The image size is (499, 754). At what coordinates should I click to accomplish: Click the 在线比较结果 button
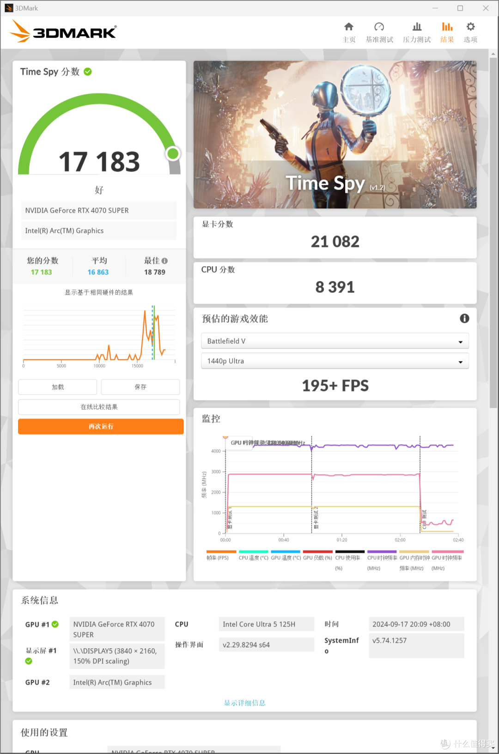(x=99, y=407)
